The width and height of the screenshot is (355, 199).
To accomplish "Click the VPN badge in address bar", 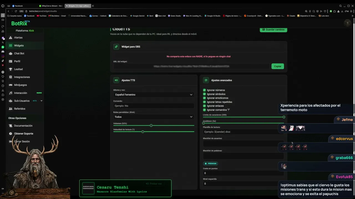I will (x=21, y=11).
